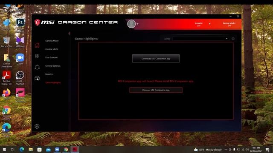Open General Settings in the side menu
Viewport: 273px width, 153px height.
coord(53,66)
